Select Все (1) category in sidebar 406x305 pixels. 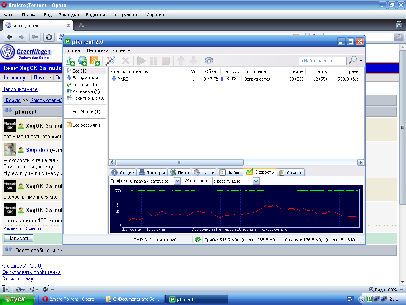(86, 71)
